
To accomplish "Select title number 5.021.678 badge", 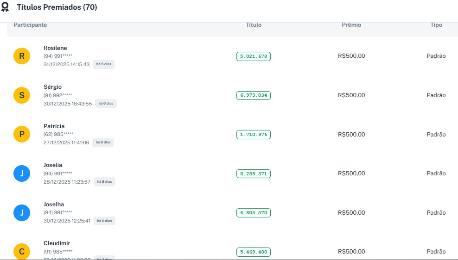I will (x=254, y=56).
